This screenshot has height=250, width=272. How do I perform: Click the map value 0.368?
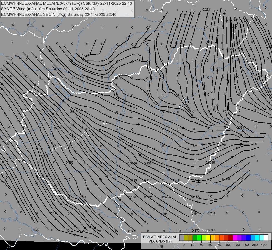click(x=240, y=127)
